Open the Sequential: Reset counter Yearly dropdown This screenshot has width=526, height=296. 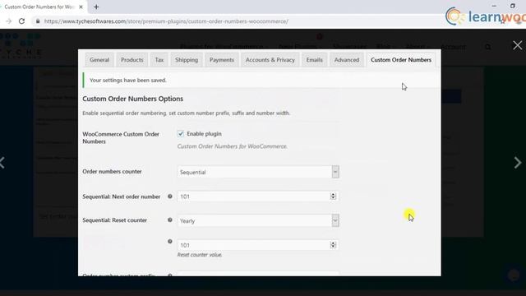click(258, 220)
